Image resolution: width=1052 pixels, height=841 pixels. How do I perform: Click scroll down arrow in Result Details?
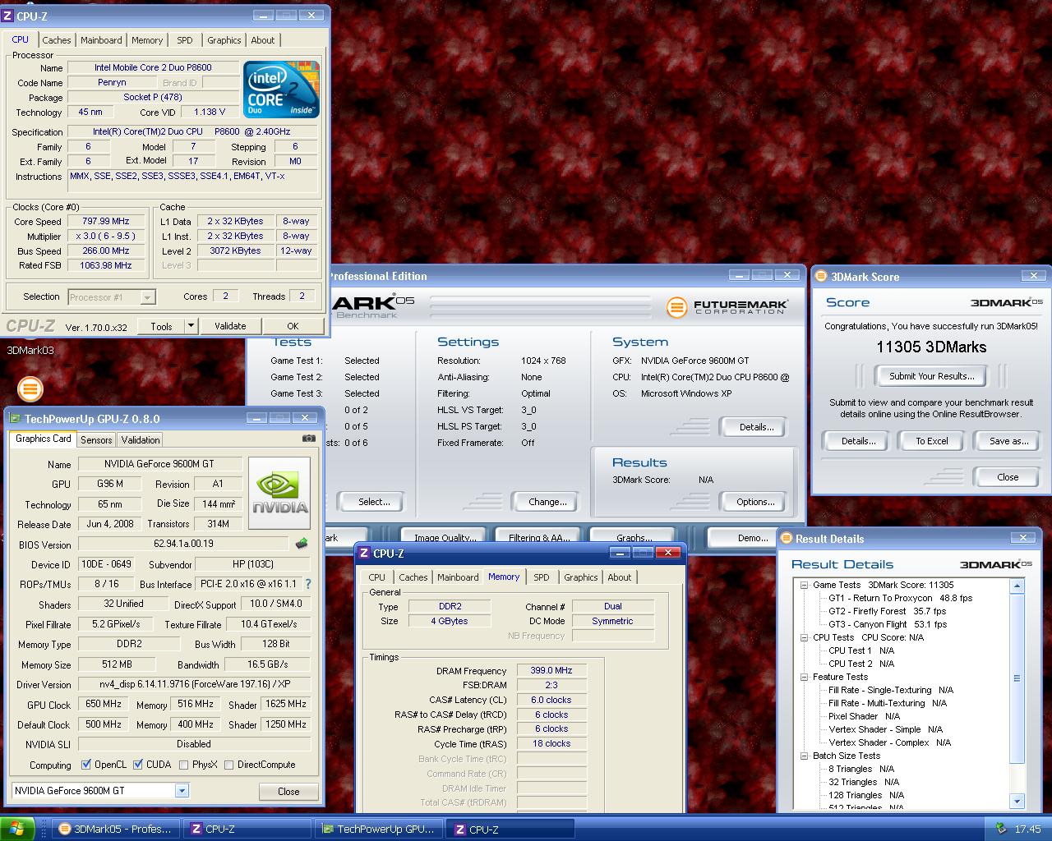click(1017, 802)
